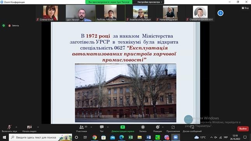
Task: Expand video options arrow beside Начать видео
Action: [38, 127]
